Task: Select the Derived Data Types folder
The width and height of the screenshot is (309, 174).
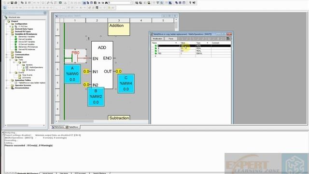Action: tap(24, 29)
